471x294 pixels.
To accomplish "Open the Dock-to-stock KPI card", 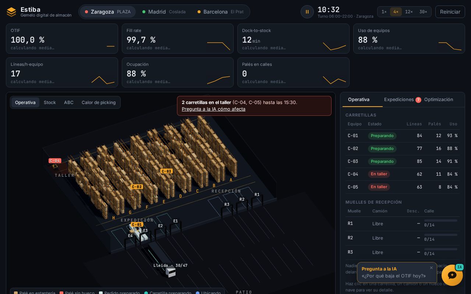I will (293, 39).
